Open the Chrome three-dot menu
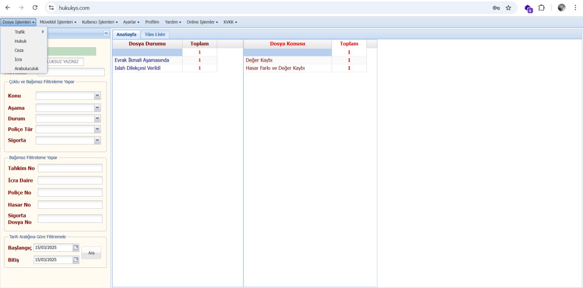The width and height of the screenshot is (583, 288). pyautogui.click(x=575, y=8)
